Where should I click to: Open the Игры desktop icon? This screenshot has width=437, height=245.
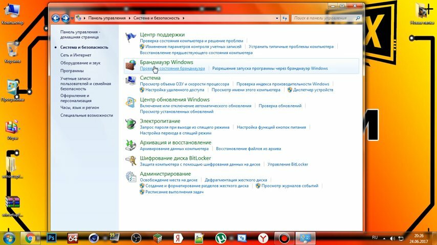12,130
